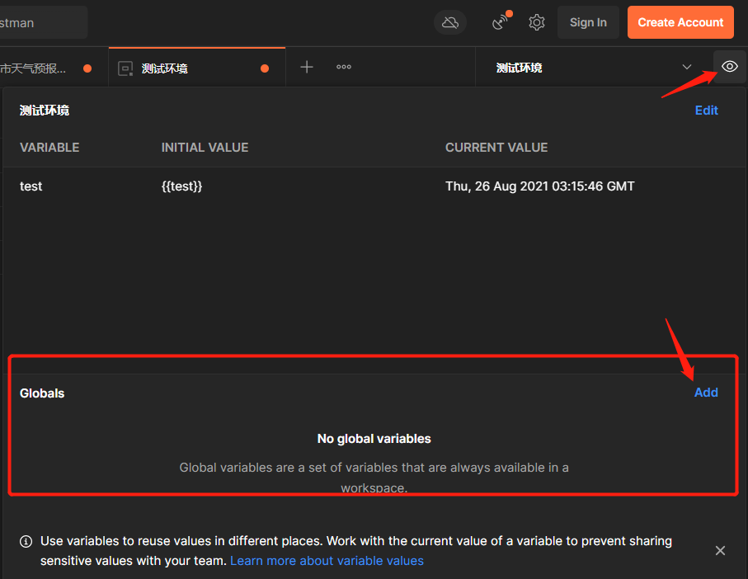Image resolution: width=748 pixels, height=579 pixels.
Task: Click the Create Account button
Action: 680,22
